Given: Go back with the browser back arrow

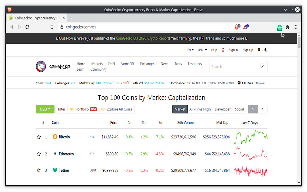Looking at the screenshot, I should click(x=12, y=27).
